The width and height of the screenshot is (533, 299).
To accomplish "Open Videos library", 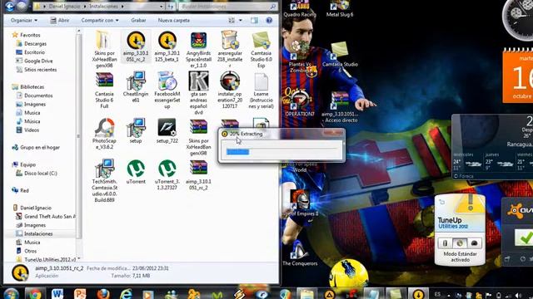I will coord(32,130).
